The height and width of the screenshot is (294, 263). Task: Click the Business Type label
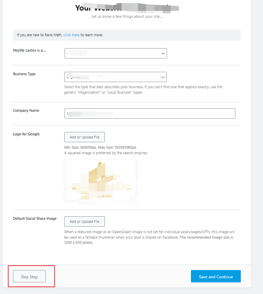point(24,74)
